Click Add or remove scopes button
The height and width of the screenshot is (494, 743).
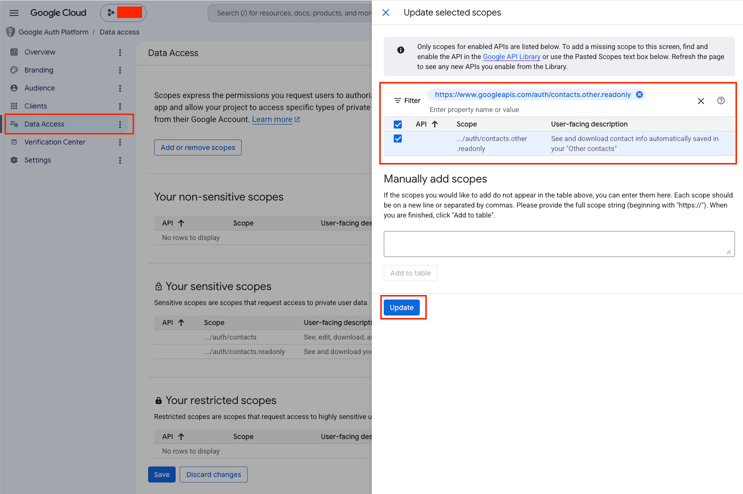click(198, 147)
